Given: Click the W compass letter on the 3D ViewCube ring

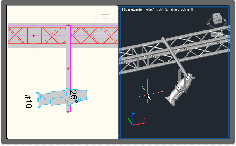Looking at the screenshot, I should pyautogui.click(x=208, y=24).
